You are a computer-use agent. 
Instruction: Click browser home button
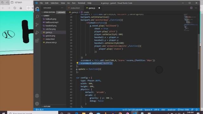[x=21, y=8]
